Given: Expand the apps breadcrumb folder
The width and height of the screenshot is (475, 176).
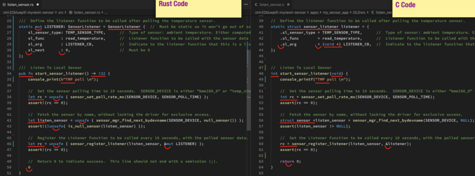Looking at the screenshot, I should 317,12.
